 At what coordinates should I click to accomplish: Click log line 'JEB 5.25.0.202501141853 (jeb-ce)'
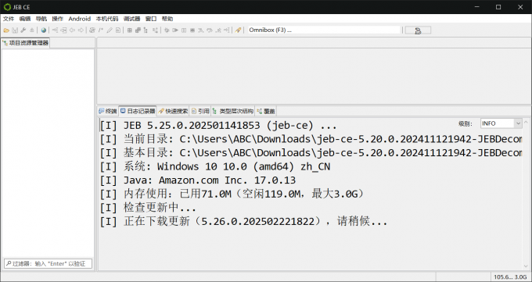(x=218, y=126)
